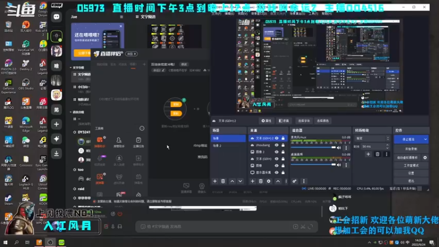The height and width of the screenshot is (247, 439).
Task: Select 场景 2 in OBS Scenes list
Action: tap(228, 145)
